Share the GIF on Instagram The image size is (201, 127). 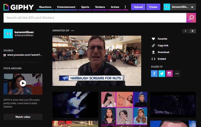coord(169,74)
